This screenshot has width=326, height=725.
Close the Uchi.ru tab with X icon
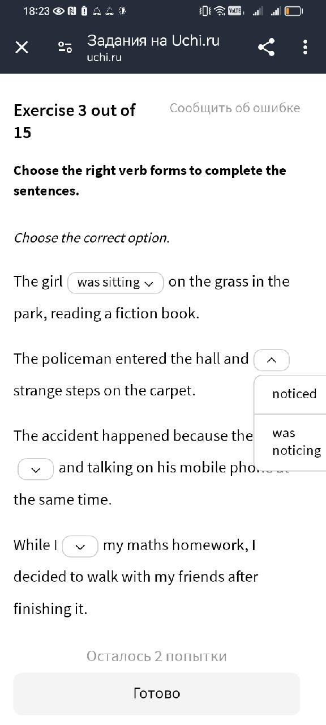pos(22,47)
